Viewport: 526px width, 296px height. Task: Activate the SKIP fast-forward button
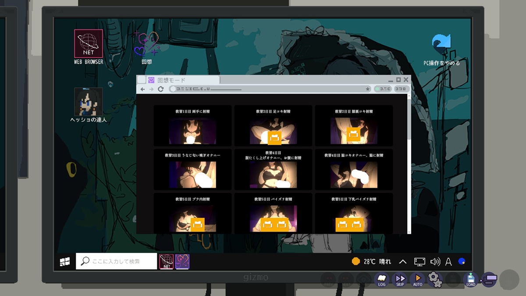tap(400, 280)
